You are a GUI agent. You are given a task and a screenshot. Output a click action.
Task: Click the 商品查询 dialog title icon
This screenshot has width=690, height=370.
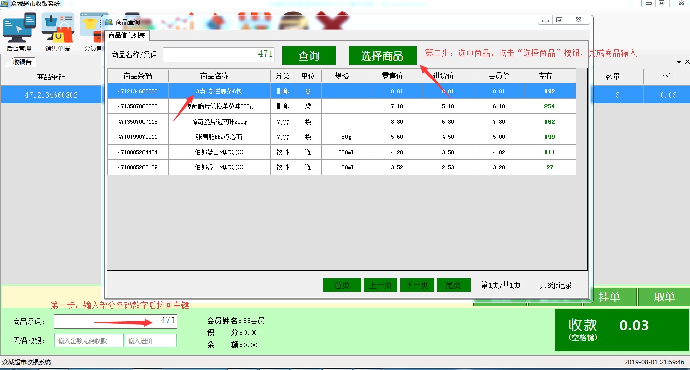click(x=108, y=22)
